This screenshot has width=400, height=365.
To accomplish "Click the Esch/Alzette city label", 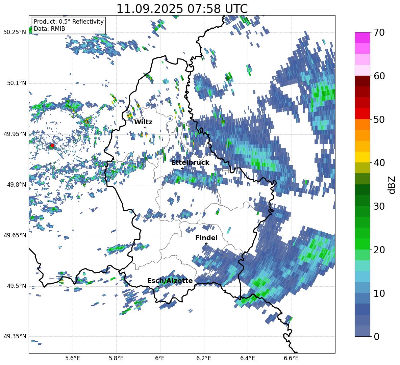I will [170, 281].
